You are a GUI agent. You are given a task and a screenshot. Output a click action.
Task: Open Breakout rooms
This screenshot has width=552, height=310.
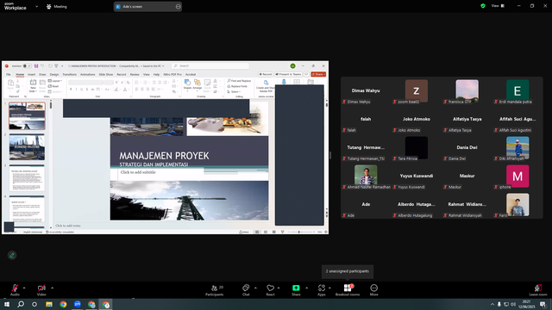pos(348,290)
